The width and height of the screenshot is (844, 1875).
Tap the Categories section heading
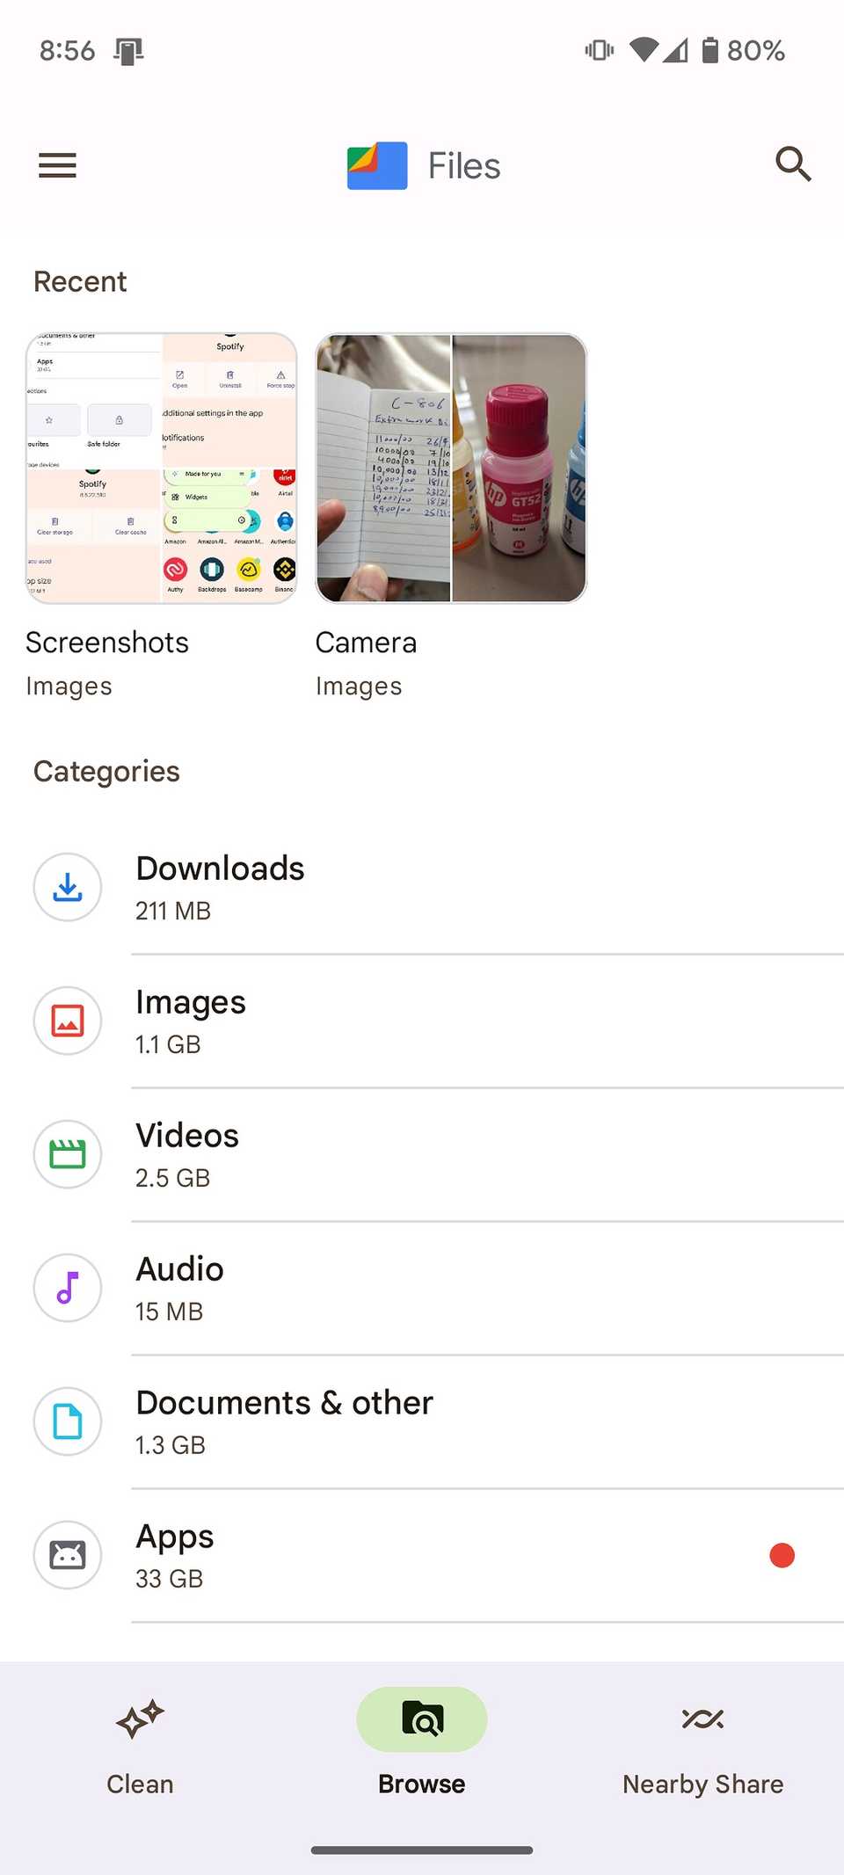[106, 771]
